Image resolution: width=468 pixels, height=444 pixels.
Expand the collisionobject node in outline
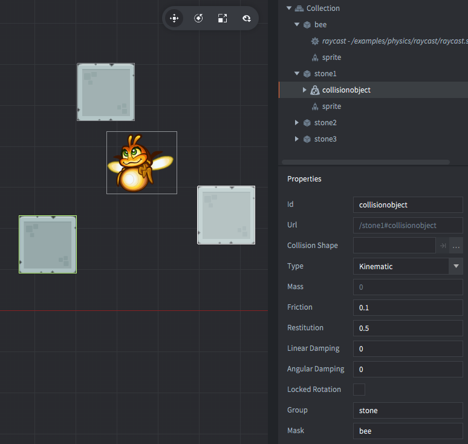(x=305, y=90)
